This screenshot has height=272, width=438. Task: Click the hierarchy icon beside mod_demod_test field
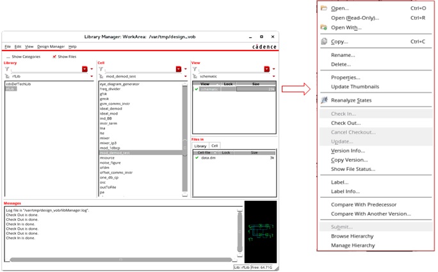101,76
